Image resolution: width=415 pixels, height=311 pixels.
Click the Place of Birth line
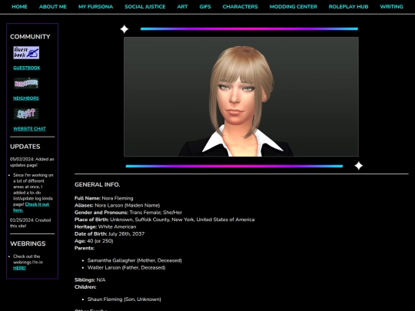164,220
